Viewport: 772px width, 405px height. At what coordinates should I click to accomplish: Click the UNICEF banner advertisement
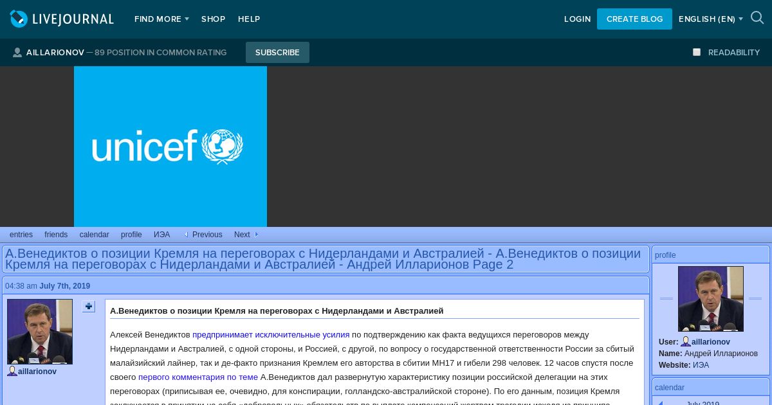click(170, 147)
